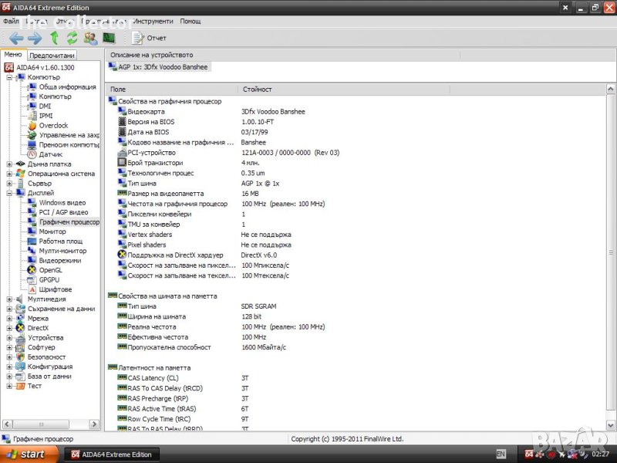Click the Forward navigation arrow in toolbar
Screen dimensions: 617x463
click(35, 38)
